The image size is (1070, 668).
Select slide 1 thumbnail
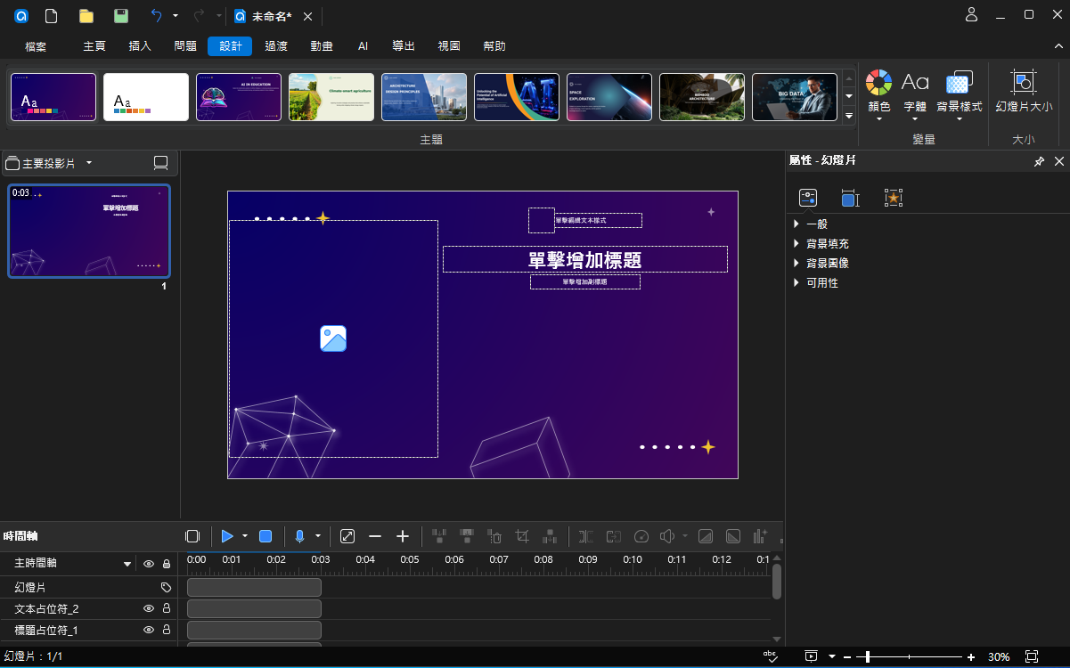[89, 232]
